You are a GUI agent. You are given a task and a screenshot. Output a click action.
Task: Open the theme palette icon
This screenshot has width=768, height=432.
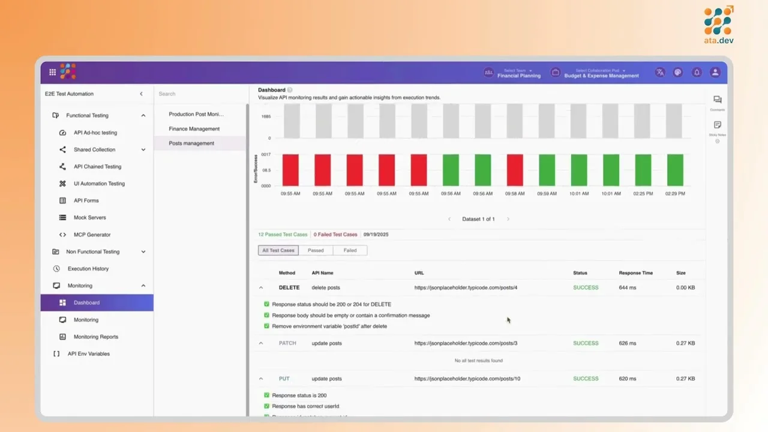coord(678,72)
